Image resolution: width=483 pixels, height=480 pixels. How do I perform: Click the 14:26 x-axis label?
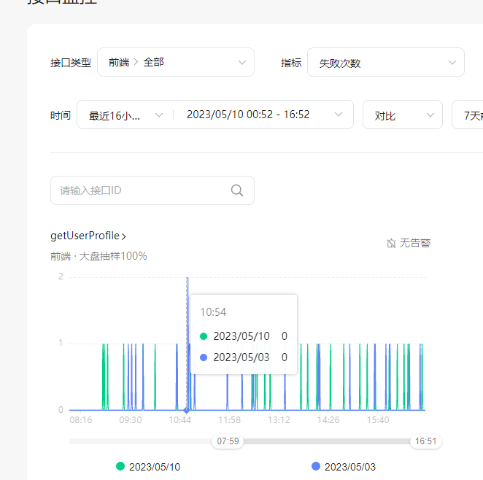(x=328, y=420)
